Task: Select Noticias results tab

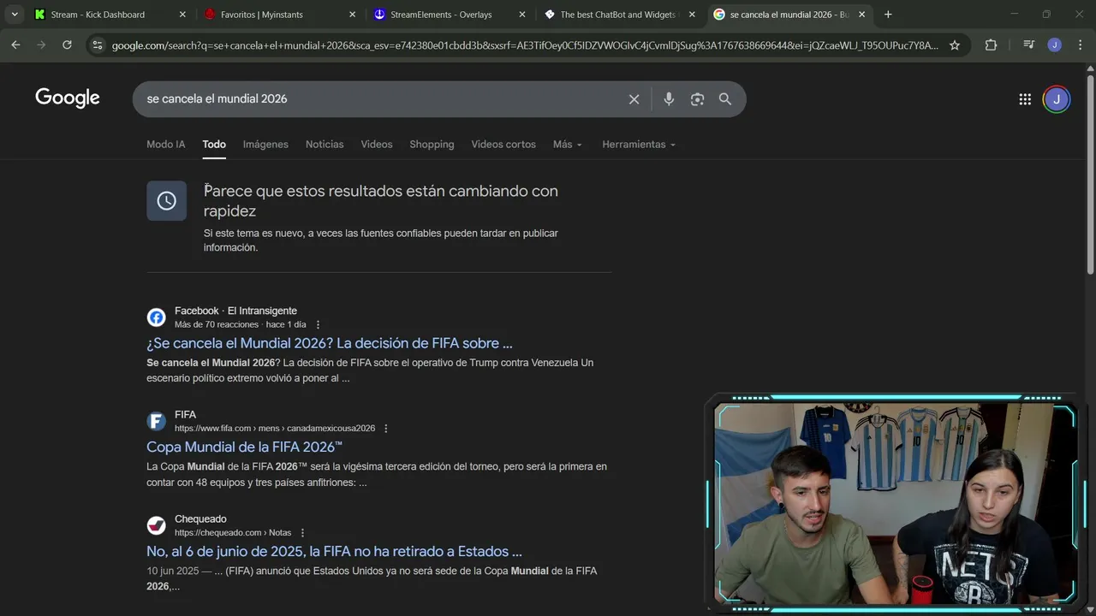Action: click(325, 145)
